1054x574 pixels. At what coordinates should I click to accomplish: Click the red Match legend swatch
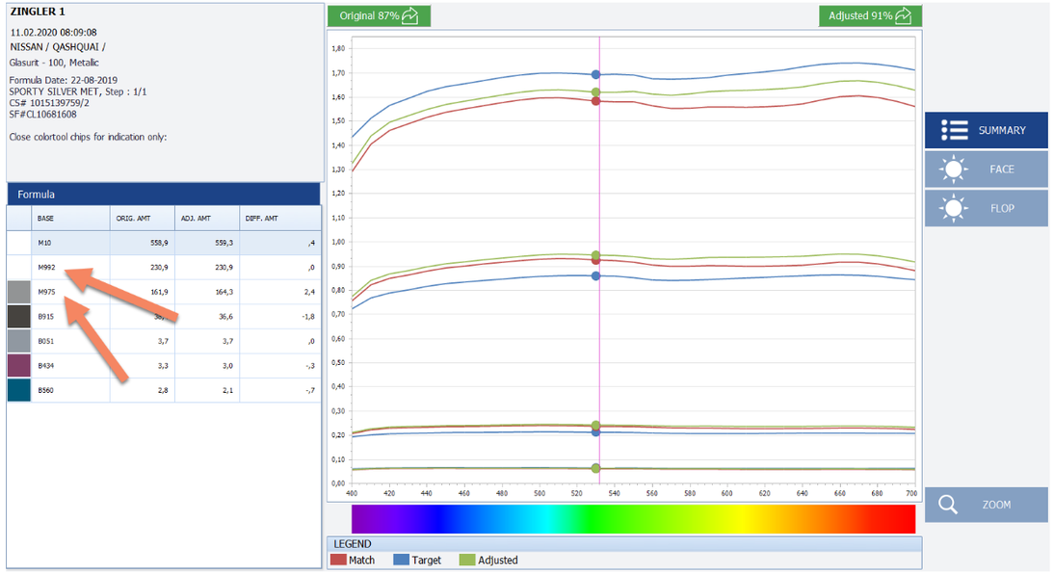(338, 560)
